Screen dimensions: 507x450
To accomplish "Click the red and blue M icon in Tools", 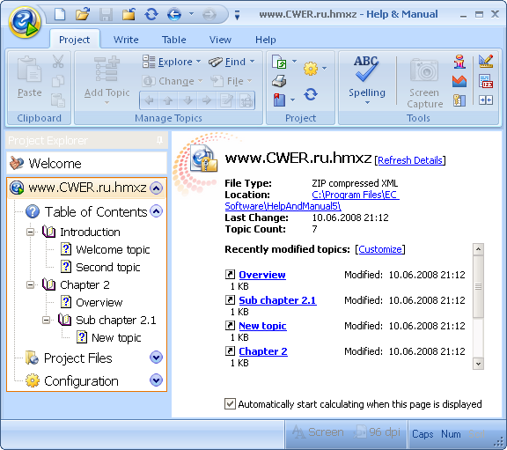I will point(459,81).
